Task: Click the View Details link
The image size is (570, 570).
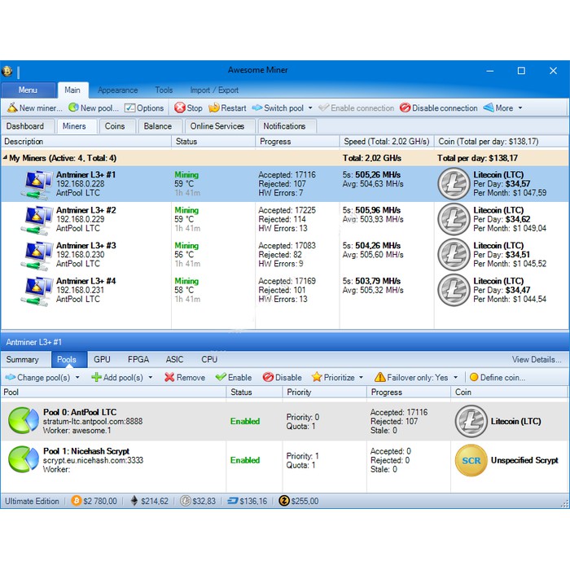Action: point(536,359)
